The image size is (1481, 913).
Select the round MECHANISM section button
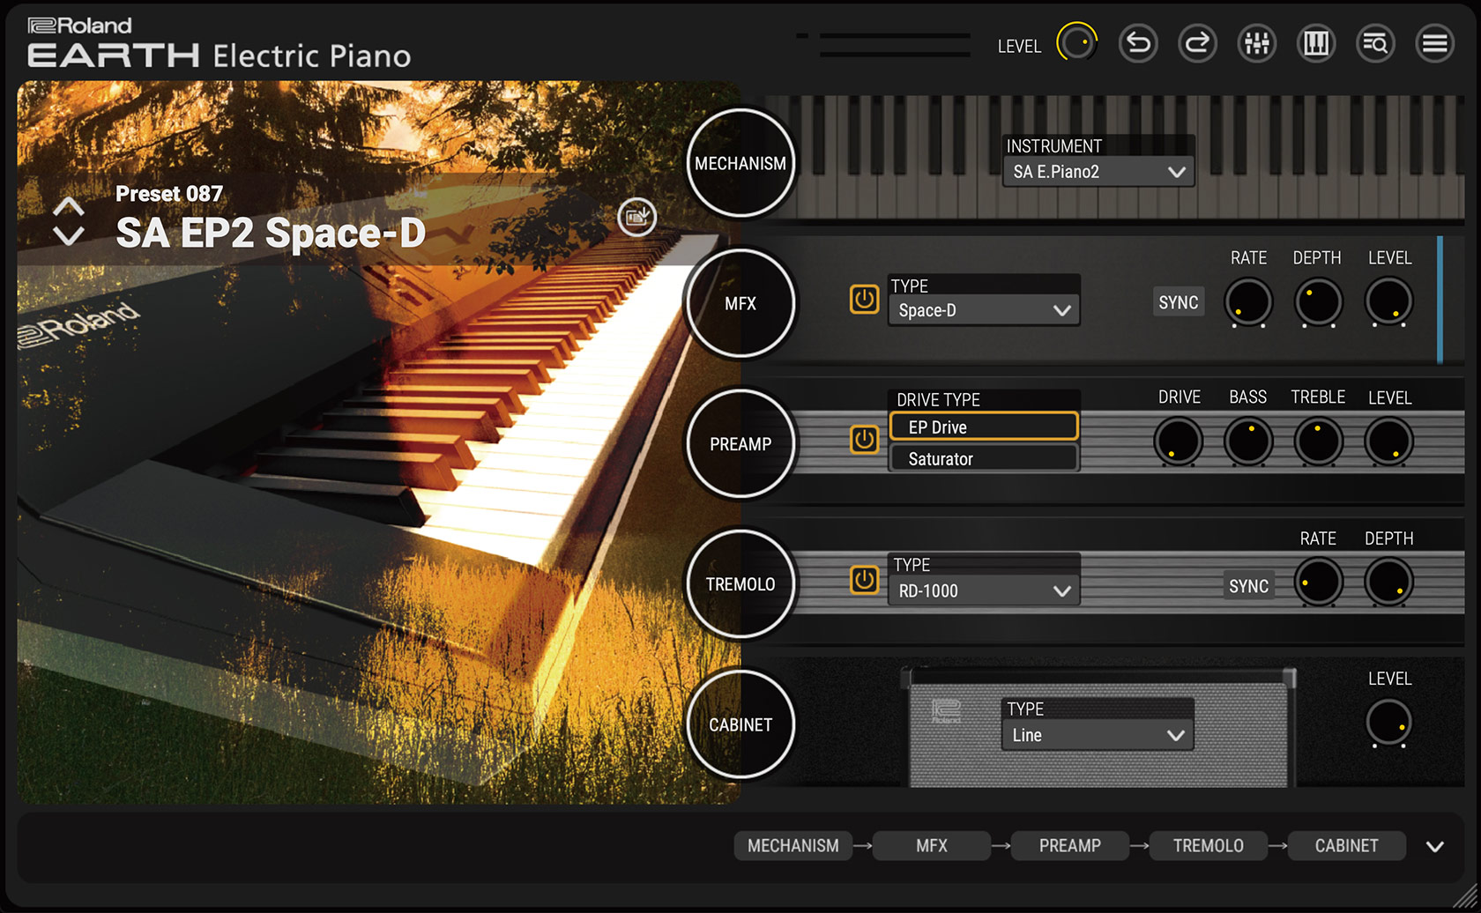[x=740, y=163]
